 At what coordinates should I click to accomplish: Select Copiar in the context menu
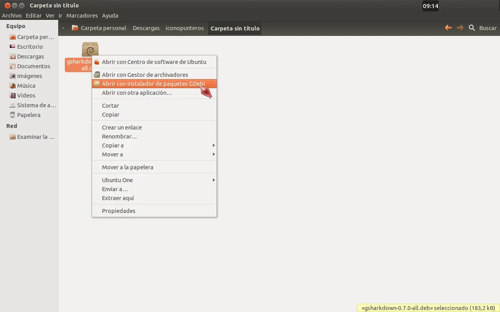point(154,115)
